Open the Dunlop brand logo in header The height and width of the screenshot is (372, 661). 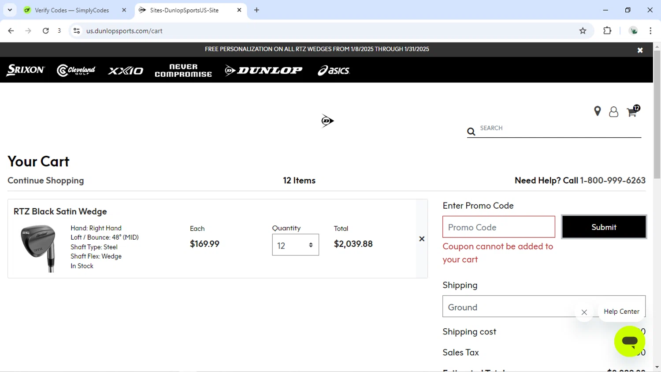point(264,70)
